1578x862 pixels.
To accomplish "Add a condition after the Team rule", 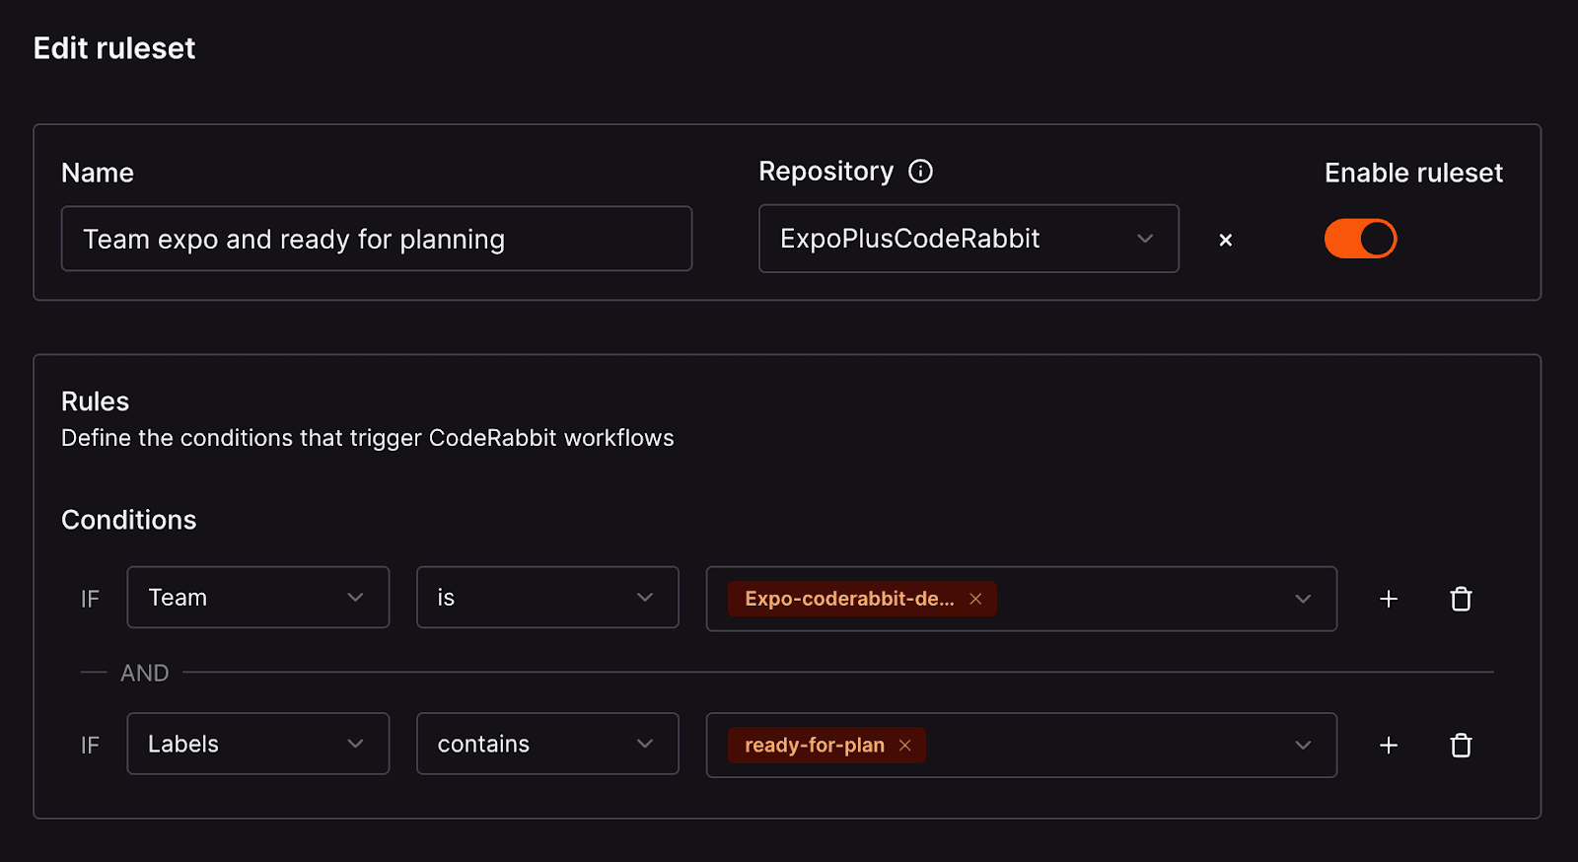I will pyautogui.click(x=1389, y=599).
